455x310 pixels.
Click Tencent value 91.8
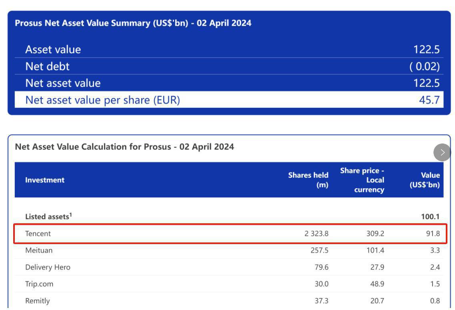point(433,234)
